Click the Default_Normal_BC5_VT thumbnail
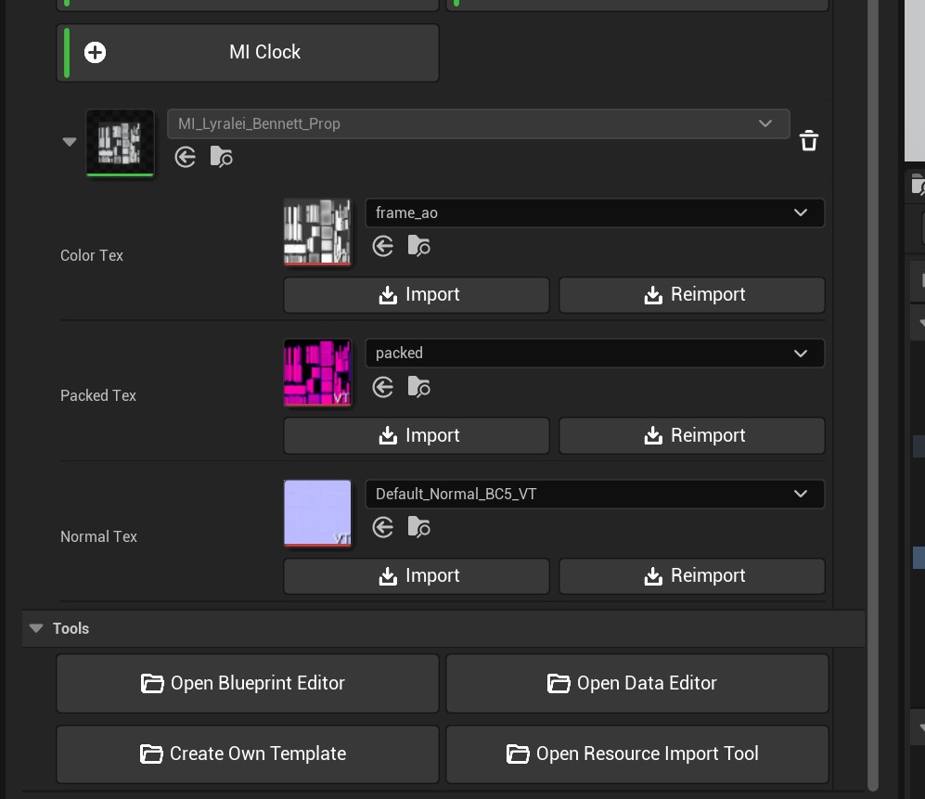 pos(317,513)
